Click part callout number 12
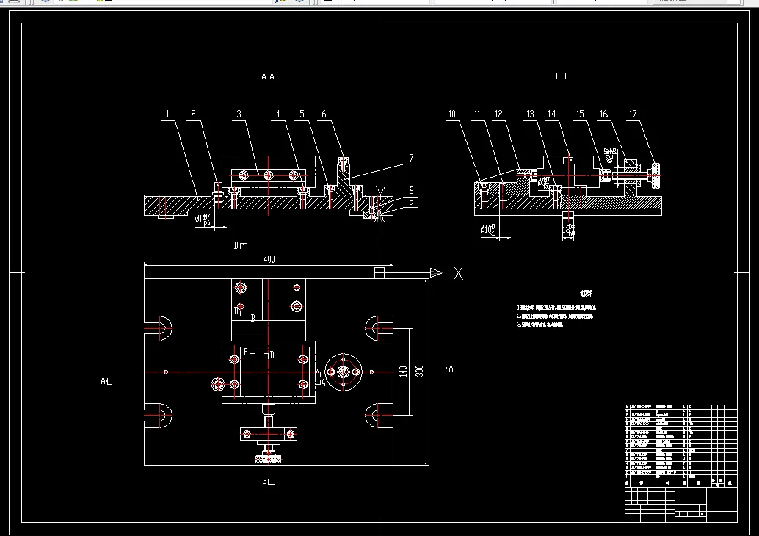759x536 pixels. [499, 115]
